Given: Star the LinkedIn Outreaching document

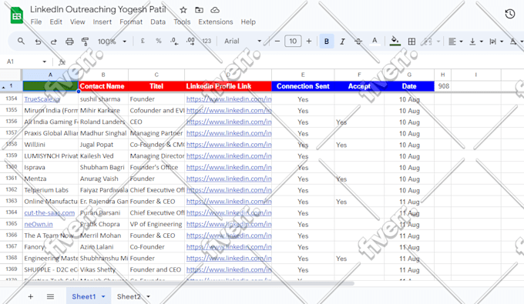Looking at the screenshot, I should [183, 10].
